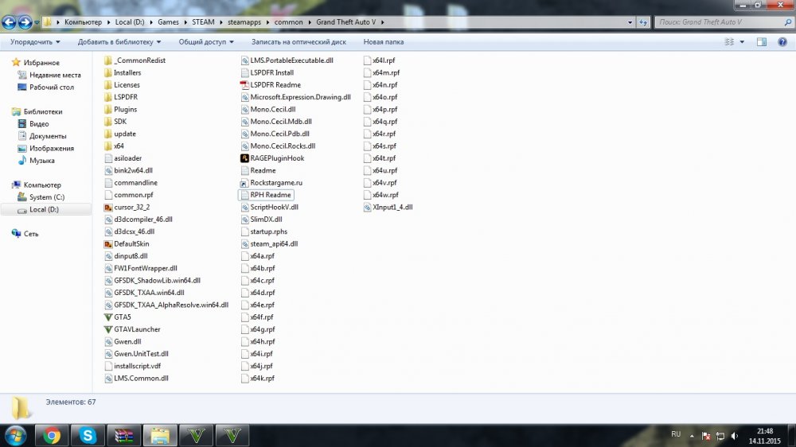Select the LSPDFR folder icon
Screen dimensions: 796x447
[x=108, y=97]
